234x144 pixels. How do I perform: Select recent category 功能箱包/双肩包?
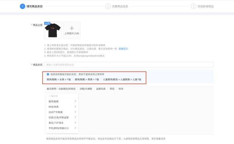67,89
